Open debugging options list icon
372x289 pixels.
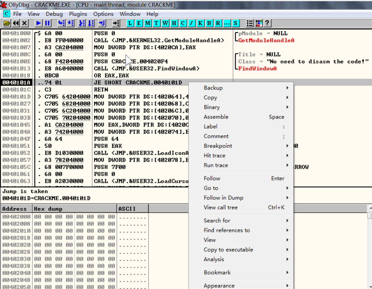point(250,23)
